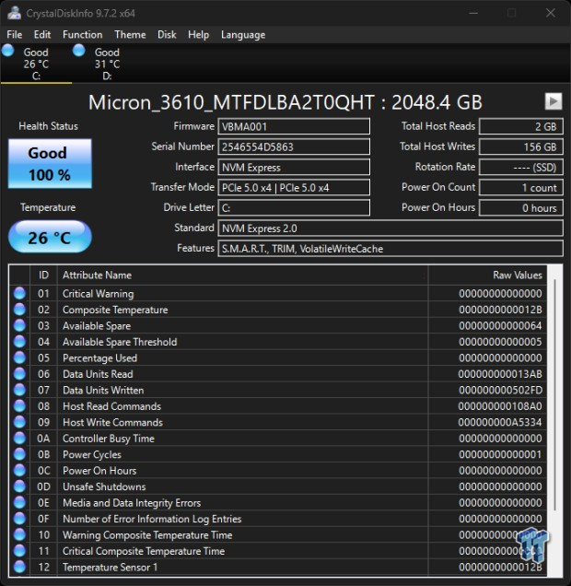
Task: Select the Data Units Written attribute name
Action: 103,390
